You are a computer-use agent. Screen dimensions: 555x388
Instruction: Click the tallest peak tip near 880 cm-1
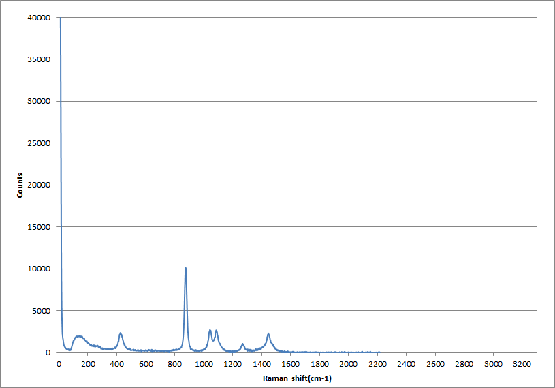[x=185, y=269]
